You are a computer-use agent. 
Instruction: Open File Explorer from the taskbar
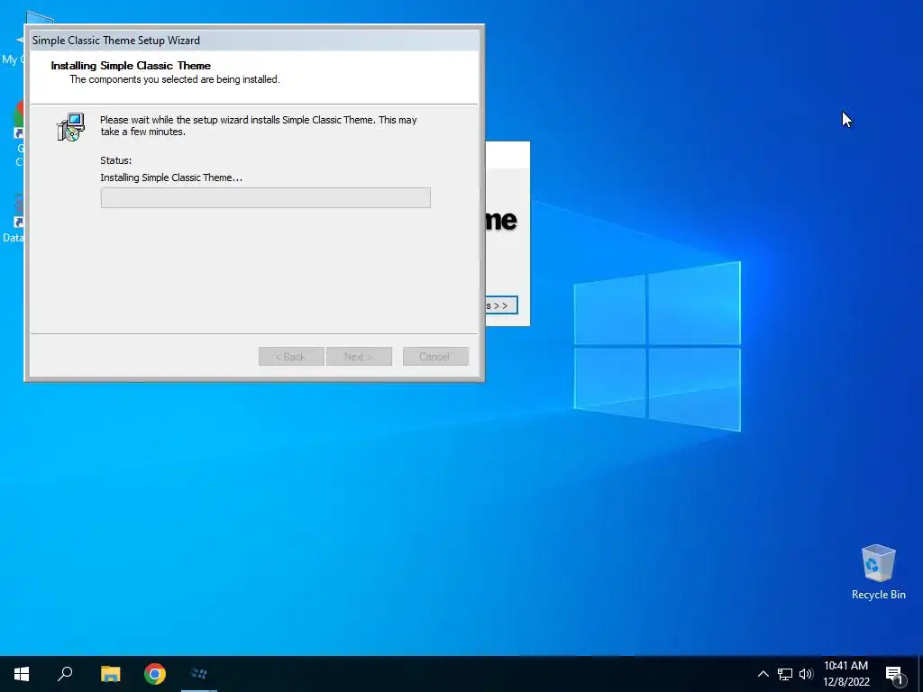110,674
